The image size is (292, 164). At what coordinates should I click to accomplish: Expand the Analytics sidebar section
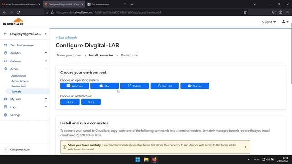point(25,53)
